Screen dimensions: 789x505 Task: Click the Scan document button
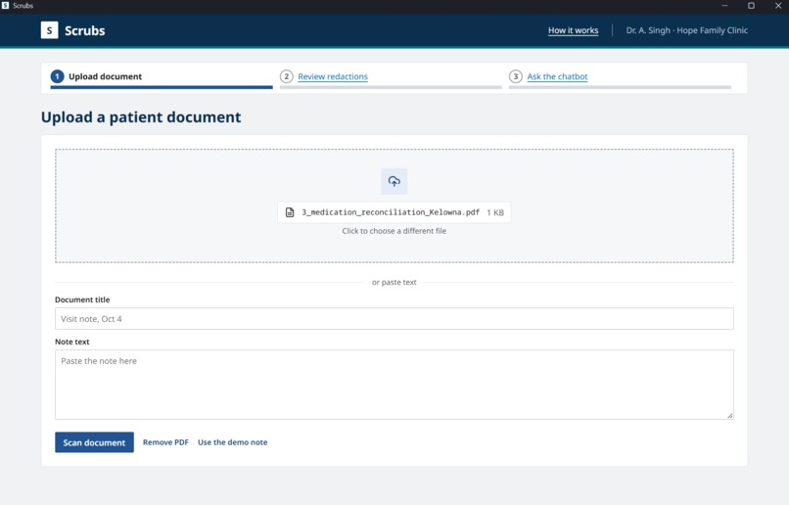[x=94, y=442]
